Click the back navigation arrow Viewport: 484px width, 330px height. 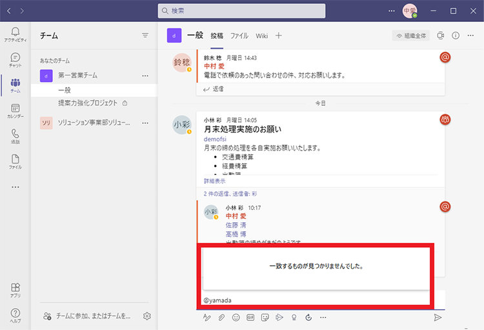(8, 11)
